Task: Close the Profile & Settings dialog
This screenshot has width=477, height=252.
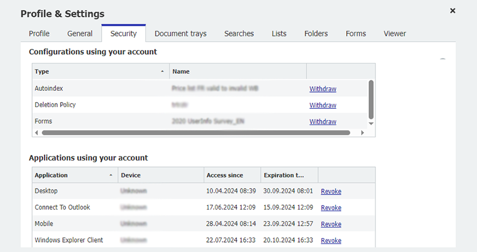Action: click(x=452, y=10)
